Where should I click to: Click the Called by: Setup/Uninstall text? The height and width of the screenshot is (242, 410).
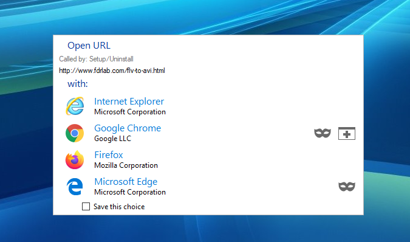pyautogui.click(x=96, y=59)
